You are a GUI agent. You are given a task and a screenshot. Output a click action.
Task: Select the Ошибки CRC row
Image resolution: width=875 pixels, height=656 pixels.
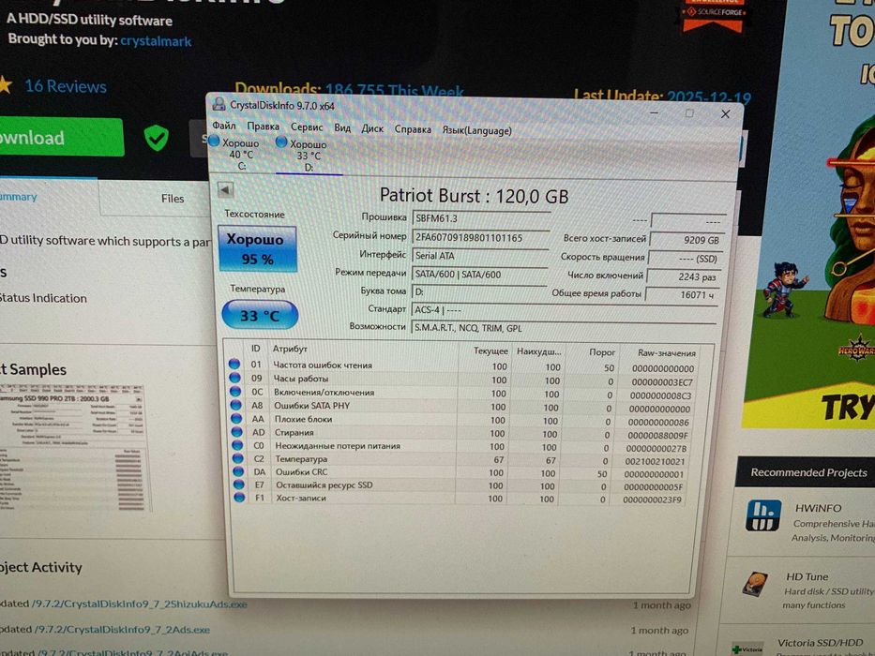(462, 472)
